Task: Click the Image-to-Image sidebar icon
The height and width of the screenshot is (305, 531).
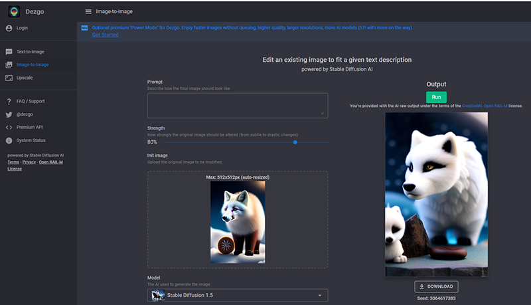Action: tap(9, 64)
